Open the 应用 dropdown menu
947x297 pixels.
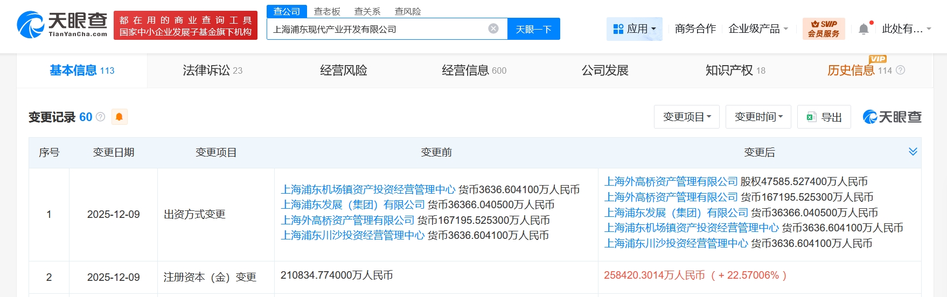(x=635, y=29)
